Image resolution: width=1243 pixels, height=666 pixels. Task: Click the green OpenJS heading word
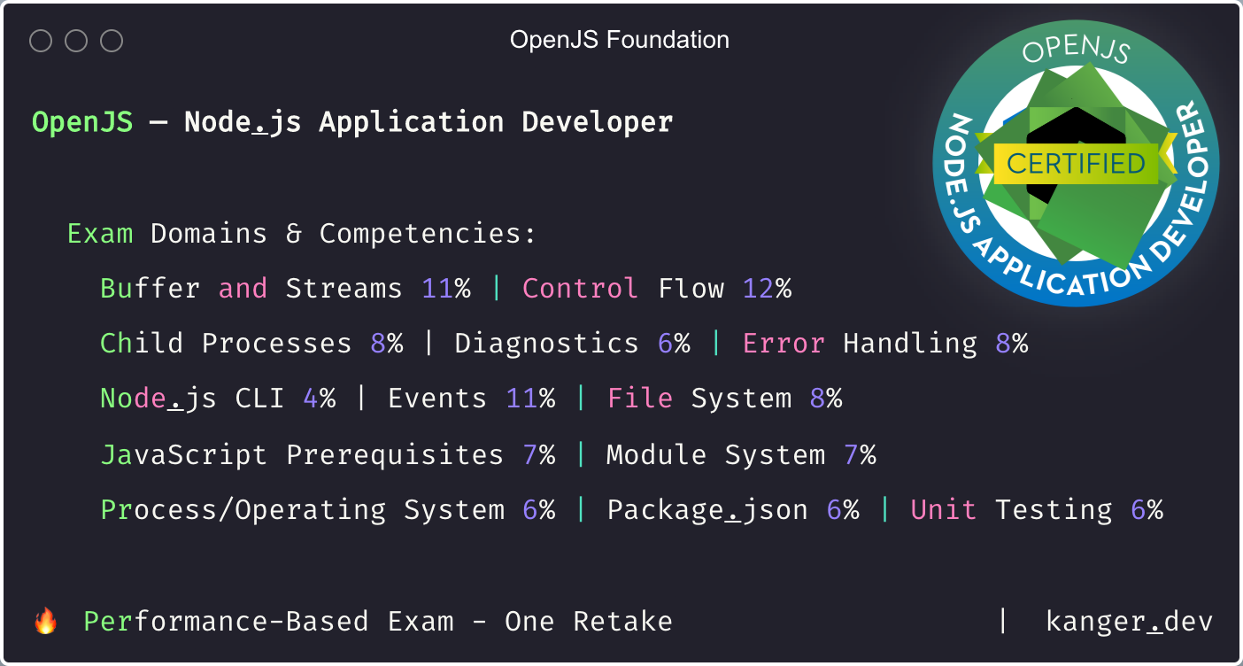click(x=82, y=121)
